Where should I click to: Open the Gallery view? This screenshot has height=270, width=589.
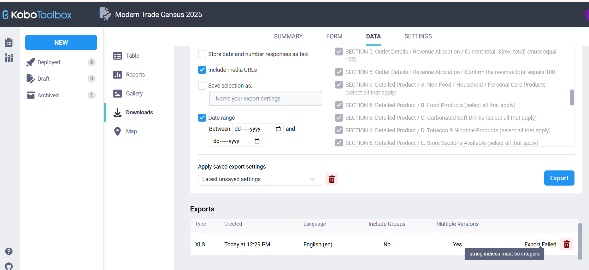pos(134,94)
